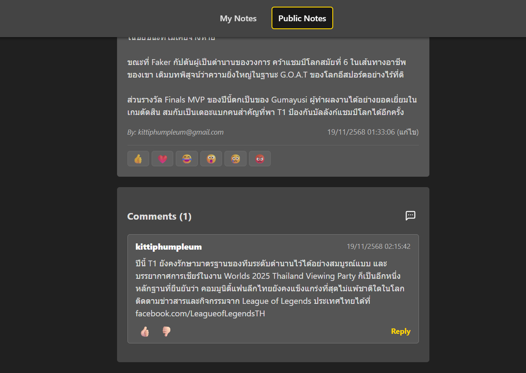Reply to kittiphumpleum's comment

[401, 331]
